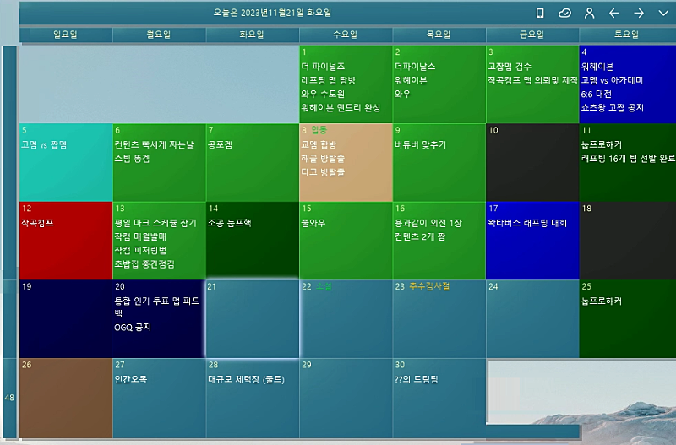676x445 pixels.
Task: Click '와우 수도원' event on day 1
Action: coord(323,94)
